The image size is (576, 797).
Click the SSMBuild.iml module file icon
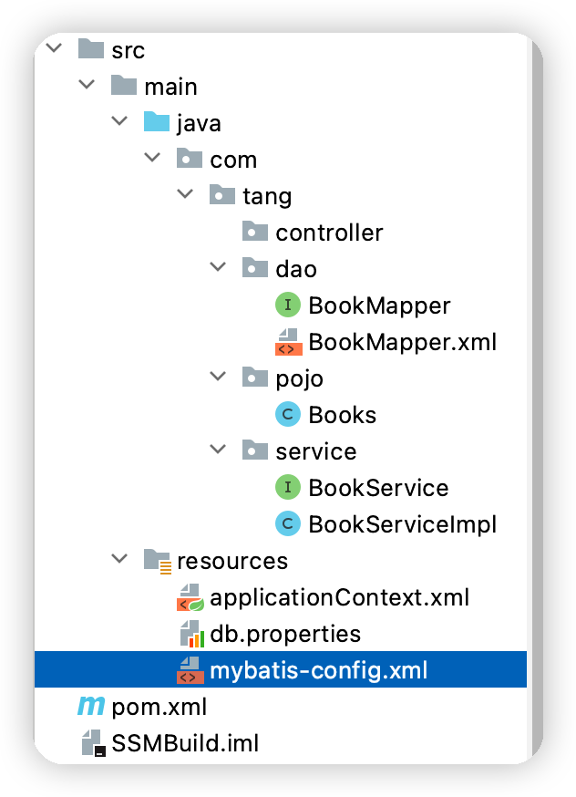[x=94, y=743]
